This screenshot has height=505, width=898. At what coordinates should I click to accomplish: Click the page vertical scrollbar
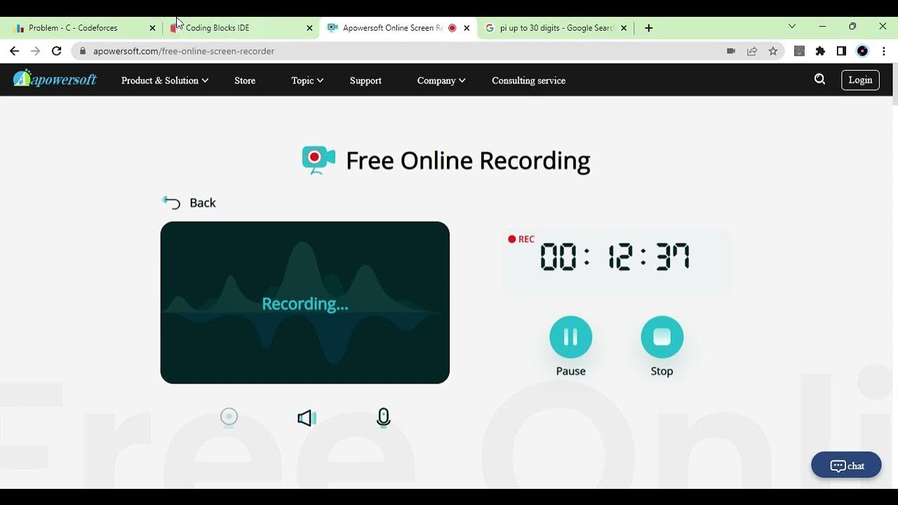point(894,84)
